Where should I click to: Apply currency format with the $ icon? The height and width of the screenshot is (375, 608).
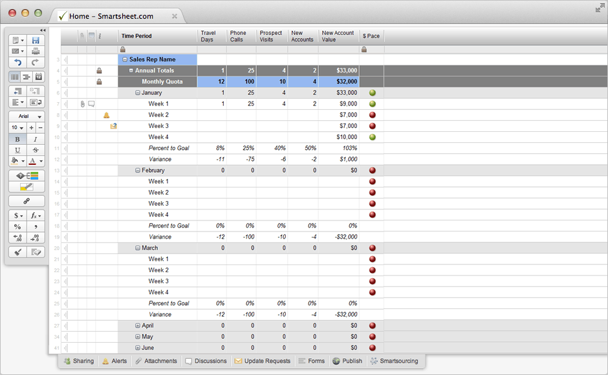click(x=16, y=214)
